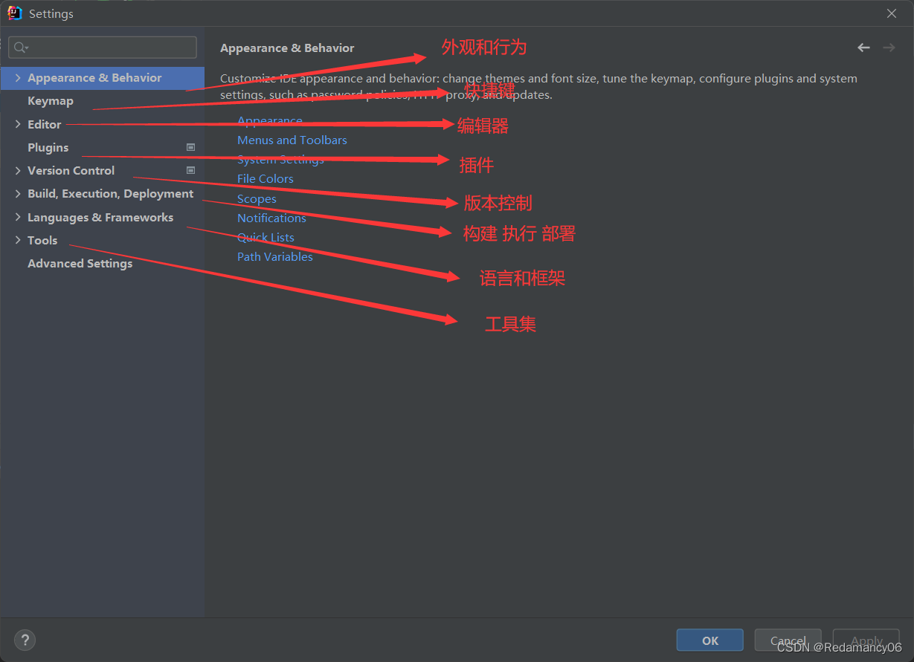Expand the Appearance & Behavior node
Viewport: 914px width, 662px height.
(18, 77)
